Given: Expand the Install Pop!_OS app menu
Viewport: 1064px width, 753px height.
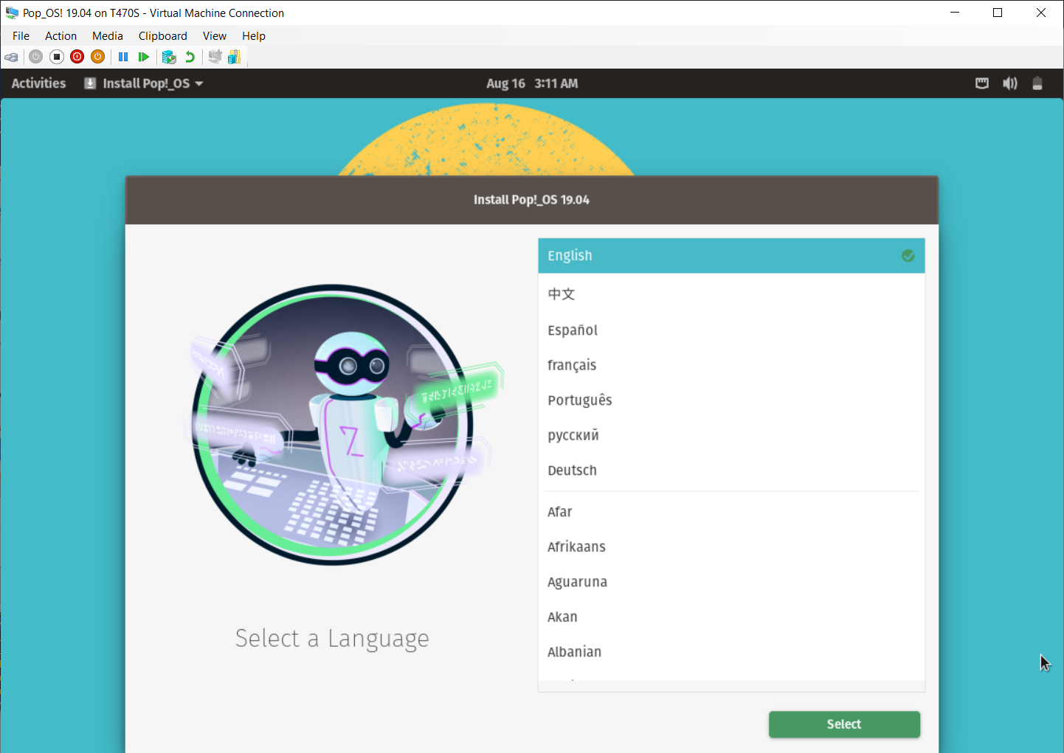Looking at the screenshot, I should [144, 83].
